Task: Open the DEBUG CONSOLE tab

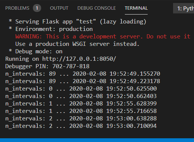Action: tap(96, 8)
